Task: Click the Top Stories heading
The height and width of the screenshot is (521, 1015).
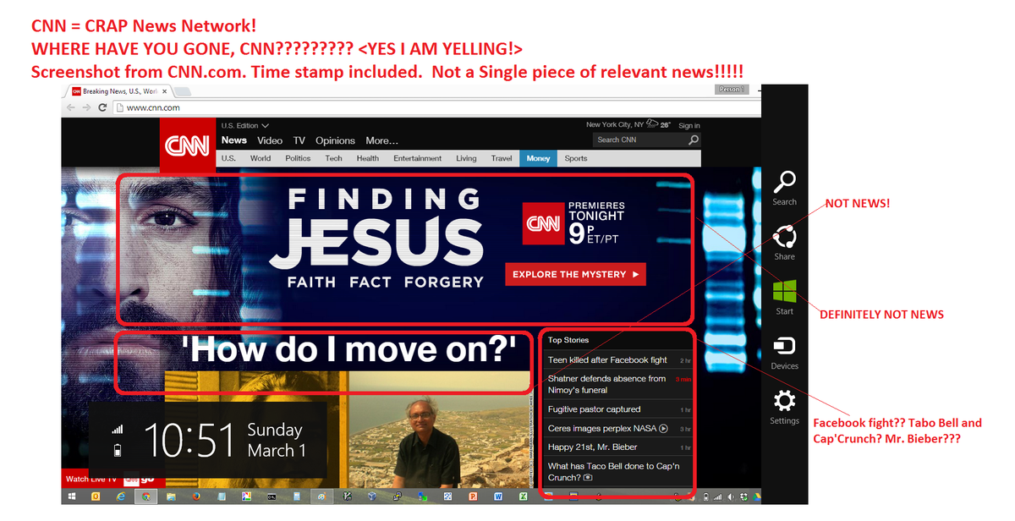Action: [x=568, y=340]
